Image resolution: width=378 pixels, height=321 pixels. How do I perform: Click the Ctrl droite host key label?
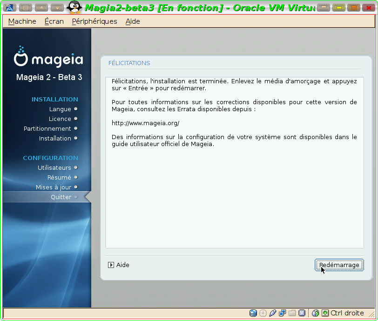coord(347,313)
